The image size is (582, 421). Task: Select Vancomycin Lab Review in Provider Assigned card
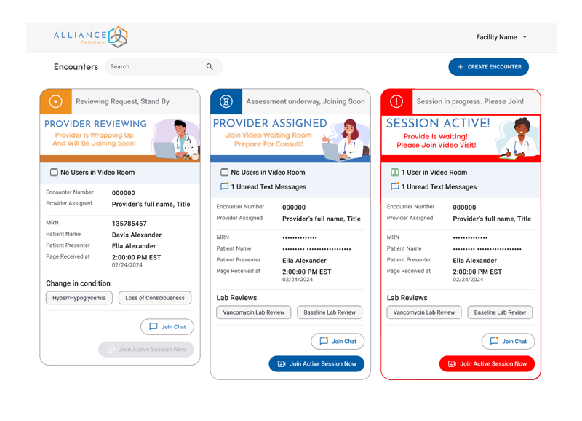(253, 312)
